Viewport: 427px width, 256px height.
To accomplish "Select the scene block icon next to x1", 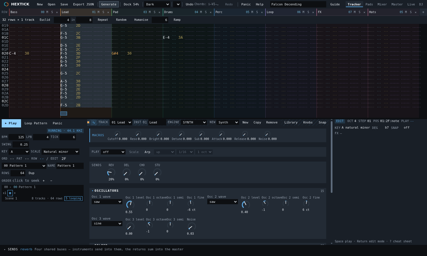I will click(x=10, y=193).
